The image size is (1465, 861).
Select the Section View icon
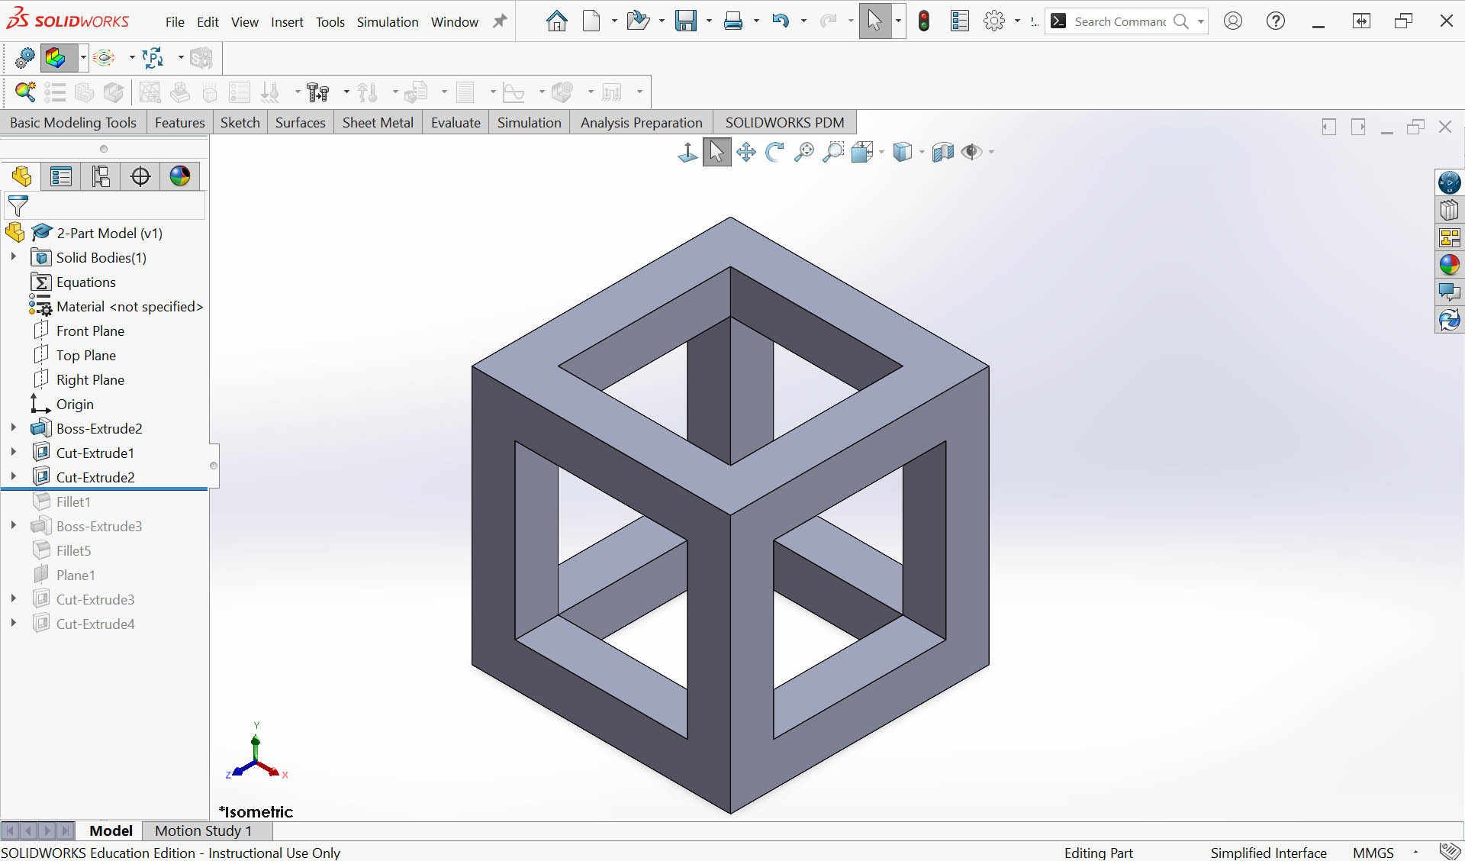click(942, 152)
